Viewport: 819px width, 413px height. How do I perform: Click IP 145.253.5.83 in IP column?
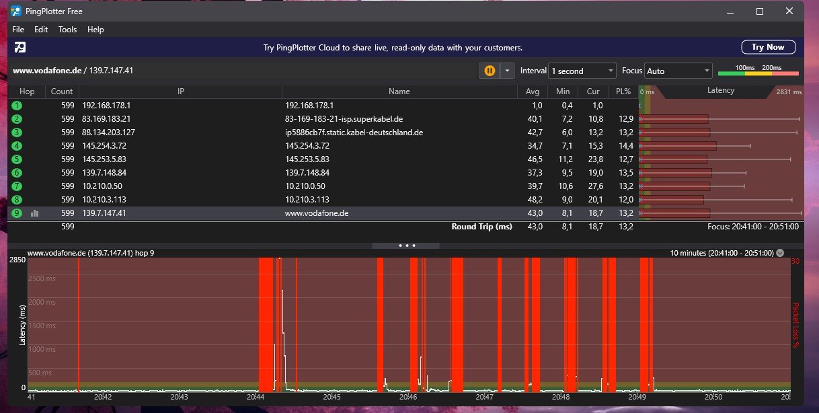coord(104,159)
